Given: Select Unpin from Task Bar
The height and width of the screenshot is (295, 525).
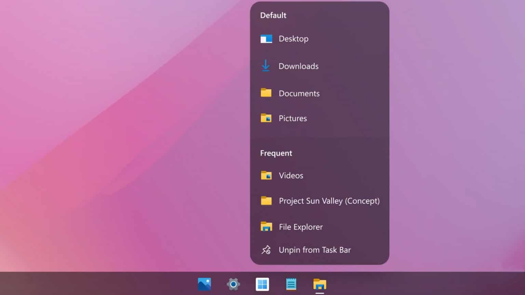Looking at the screenshot, I should [315, 250].
